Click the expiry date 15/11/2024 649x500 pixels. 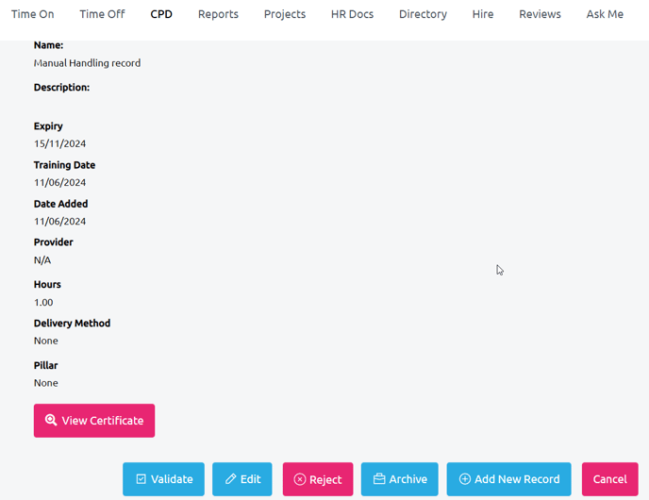(59, 144)
